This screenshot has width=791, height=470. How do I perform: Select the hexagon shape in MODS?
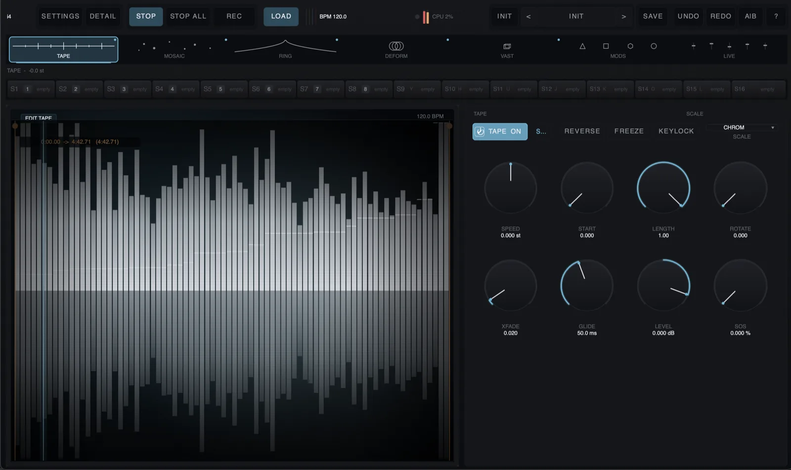(630, 46)
